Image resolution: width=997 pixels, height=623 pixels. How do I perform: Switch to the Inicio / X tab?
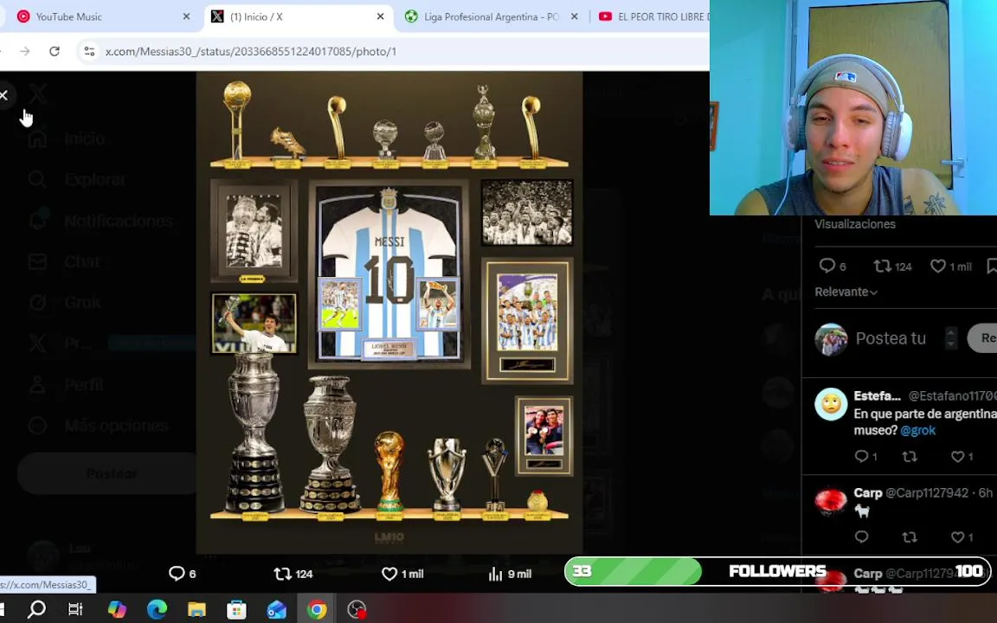[299, 16]
